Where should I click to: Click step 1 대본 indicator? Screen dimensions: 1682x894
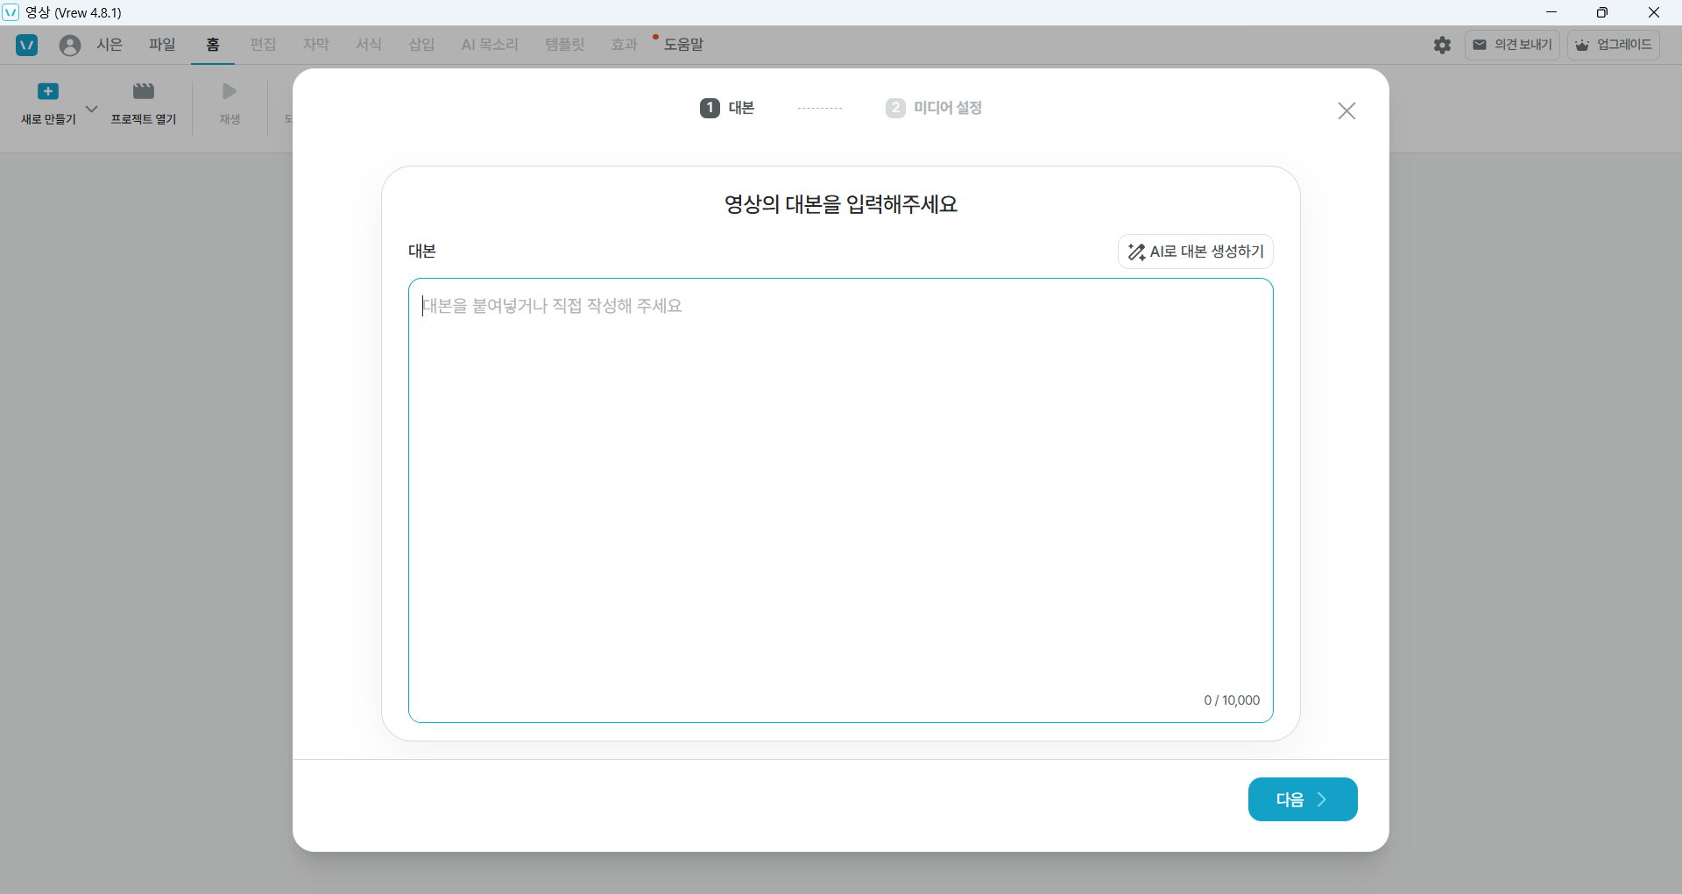click(727, 108)
